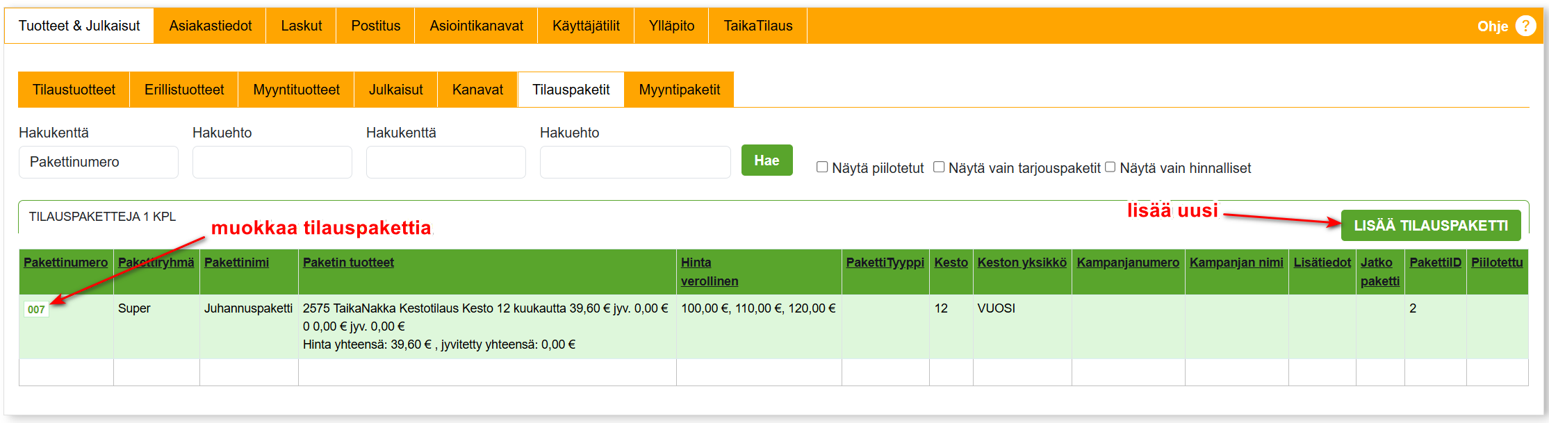Screen dimensions: 1549x423
Task: Enable the Näytä piilotetut checkbox
Action: [x=822, y=167]
